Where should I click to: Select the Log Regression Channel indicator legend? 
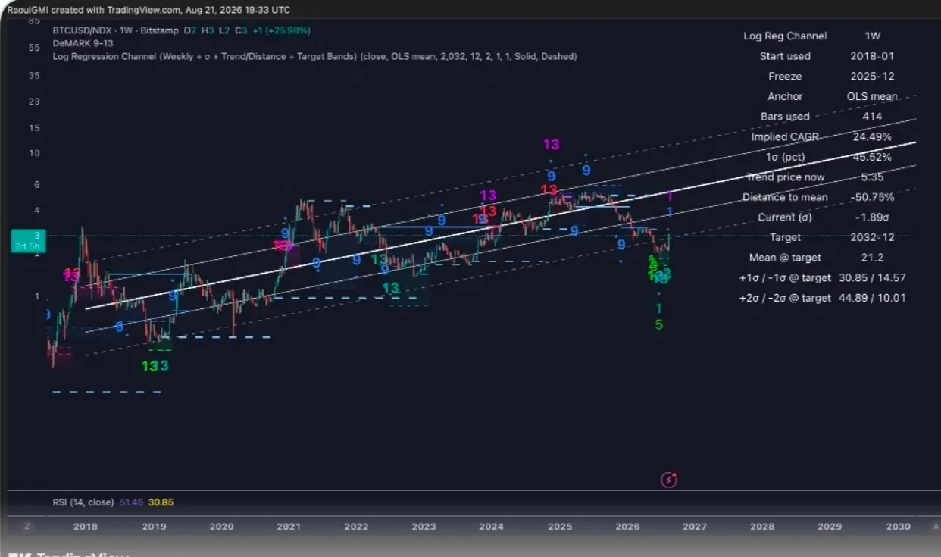(x=314, y=56)
